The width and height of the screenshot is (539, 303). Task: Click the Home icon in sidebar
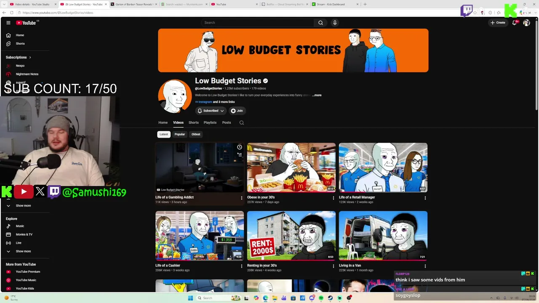8,35
